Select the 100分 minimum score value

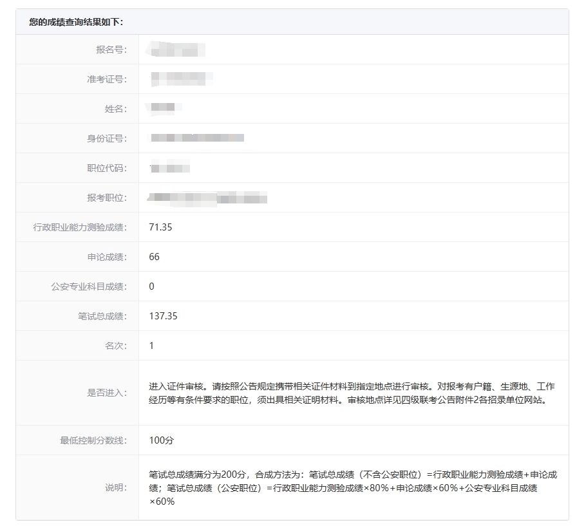[161, 440]
